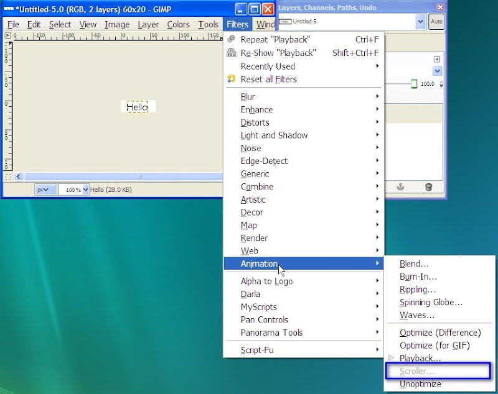This screenshot has height=394, width=498.
Task: Open the layer mode dropdown arrow
Action: pos(438,71)
